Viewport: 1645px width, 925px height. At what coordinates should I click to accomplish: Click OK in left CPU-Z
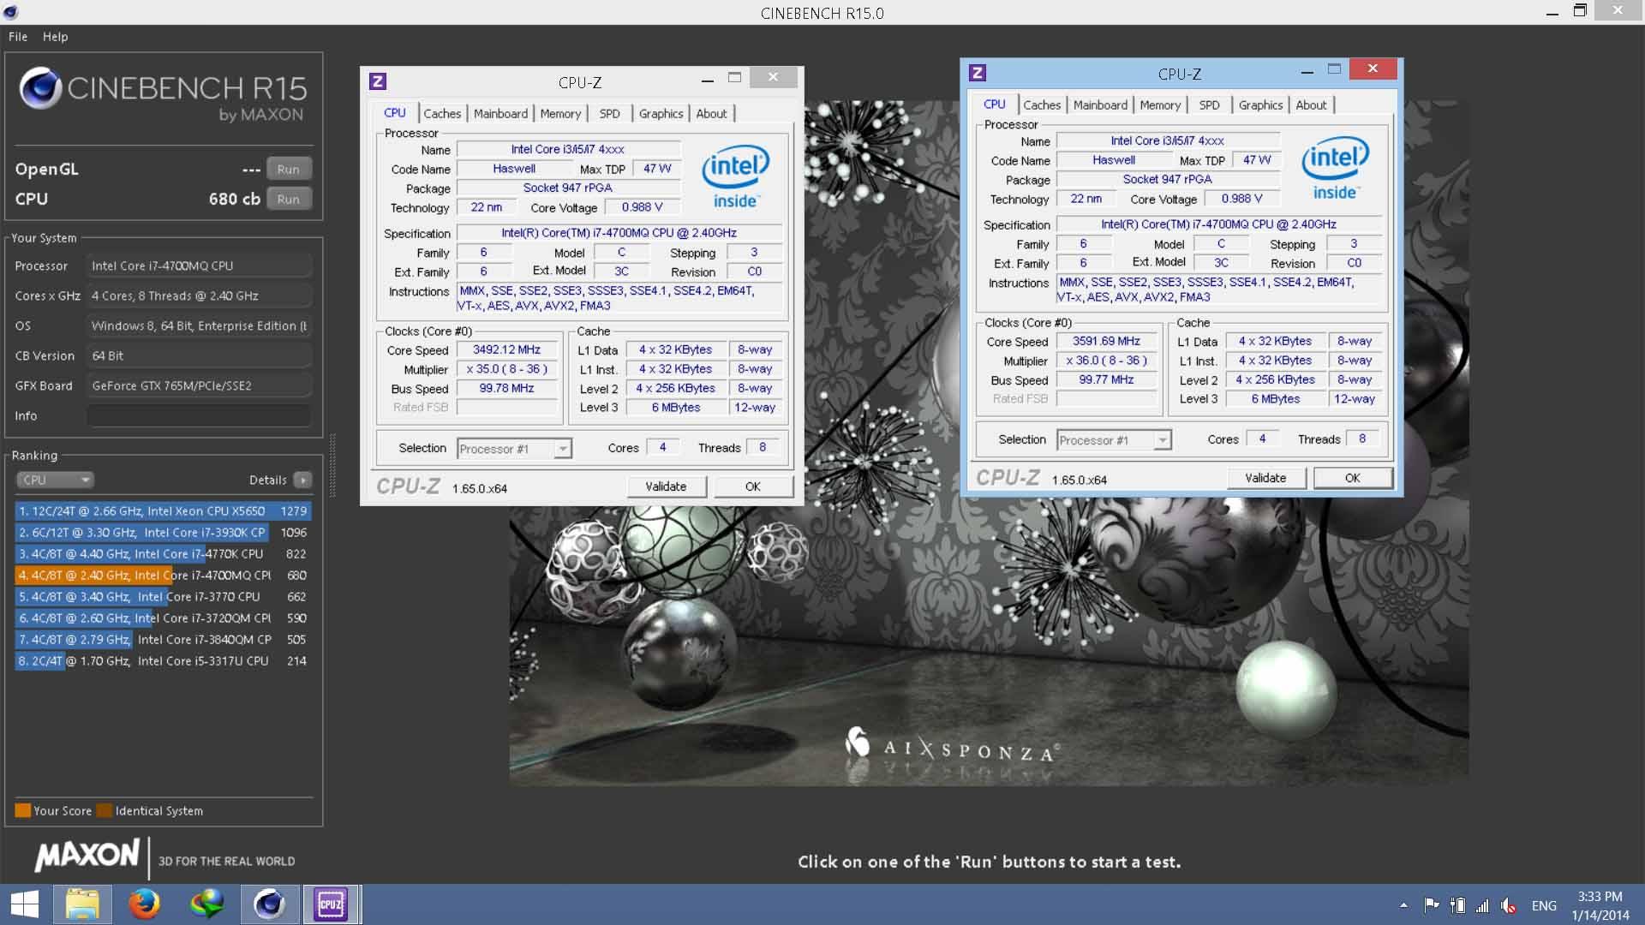coord(752,486)
